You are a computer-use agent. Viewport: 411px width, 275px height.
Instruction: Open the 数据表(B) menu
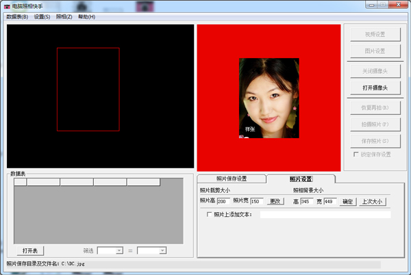click(17, 16)
